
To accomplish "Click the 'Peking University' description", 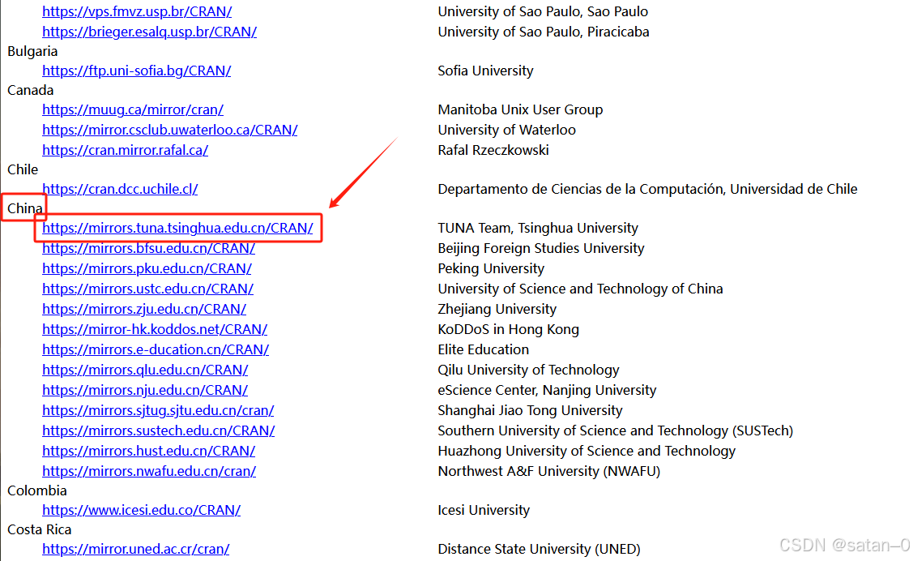I will pos(491,269).
